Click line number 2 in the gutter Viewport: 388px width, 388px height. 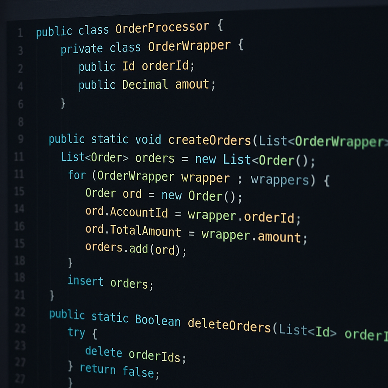pyautogui.click(x=20, y=69)
